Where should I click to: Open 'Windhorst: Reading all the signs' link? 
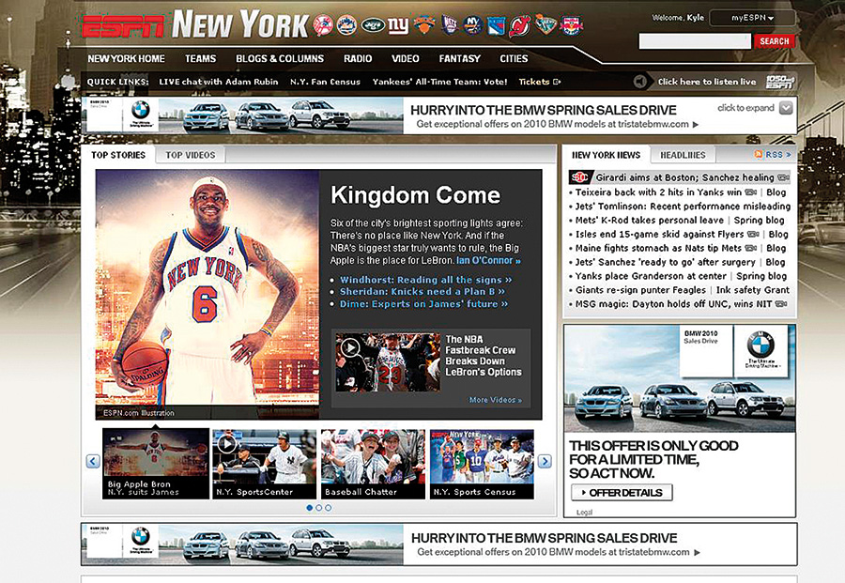[425, 280]
